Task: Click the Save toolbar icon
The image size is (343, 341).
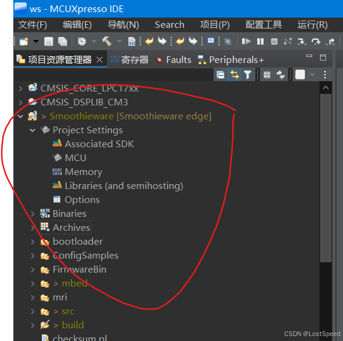Action: coord(48,41)
